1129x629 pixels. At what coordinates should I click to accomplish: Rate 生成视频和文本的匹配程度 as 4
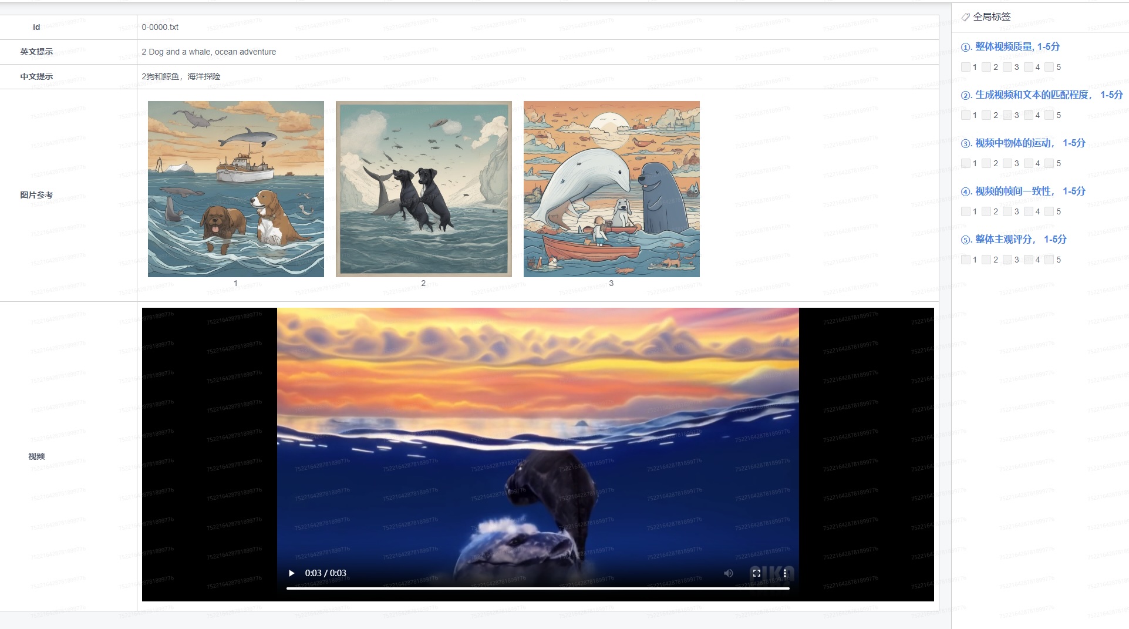[1029, 115]
